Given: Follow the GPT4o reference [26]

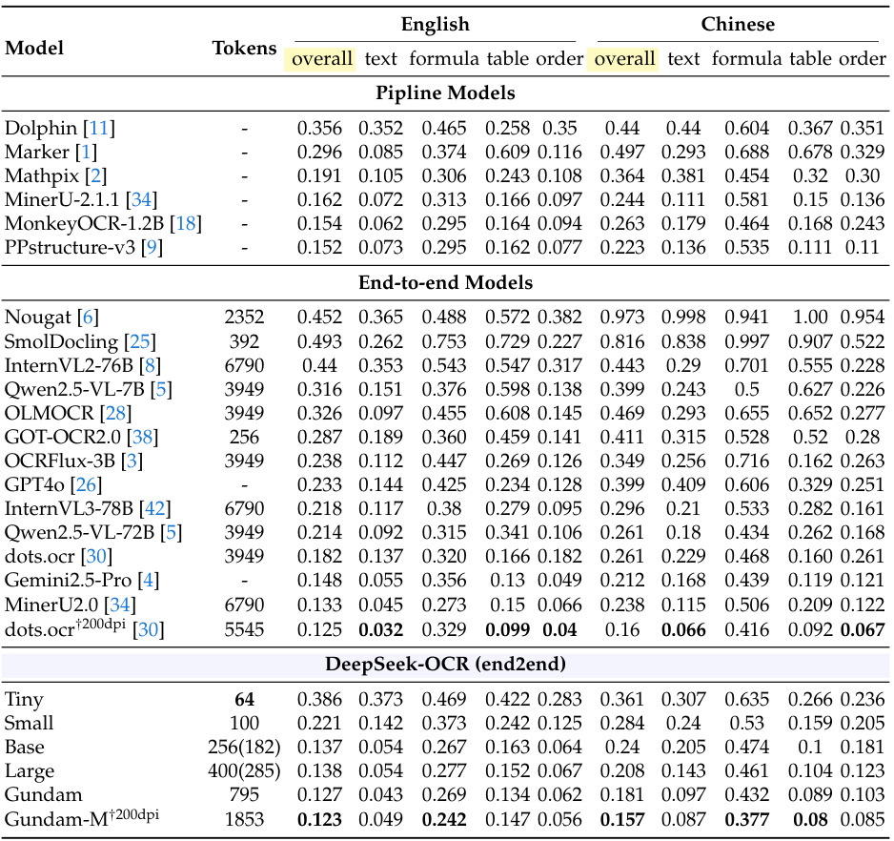Looking at the screenshot, I should pyautogui.click(x=86, y=484).
